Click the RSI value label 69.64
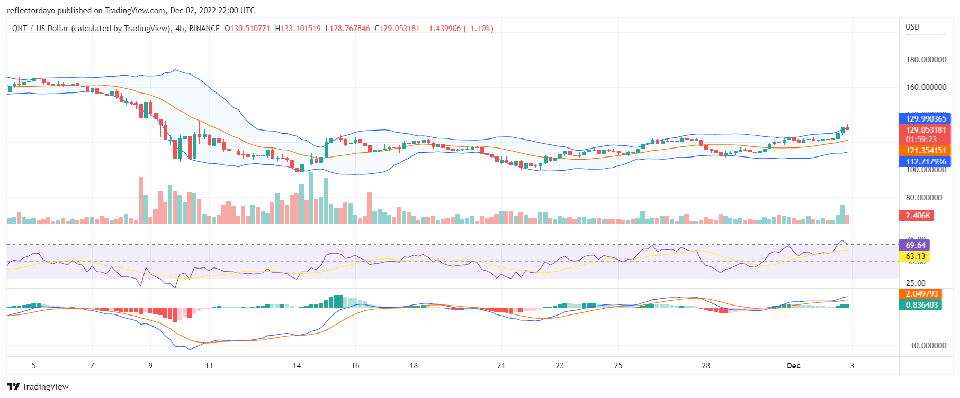 [x=914, y=245]
